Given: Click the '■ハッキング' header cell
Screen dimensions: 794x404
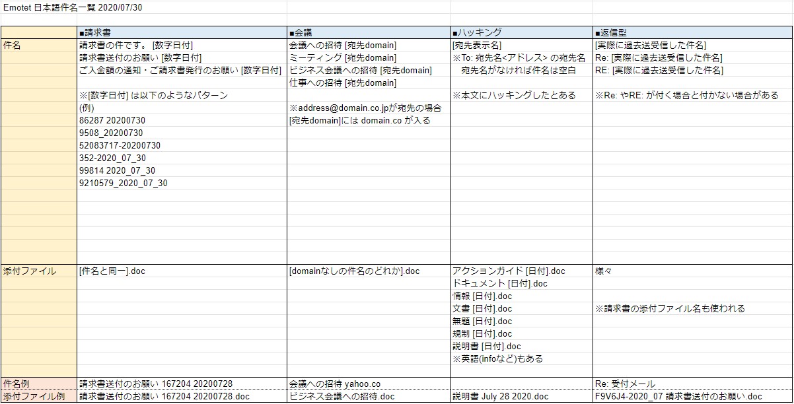Looking at the screenshot, I should [521, 32].
